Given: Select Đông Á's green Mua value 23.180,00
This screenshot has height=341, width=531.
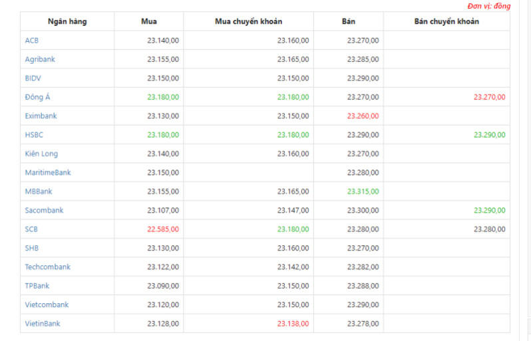Looking at the screenshot, I should 163,97.
